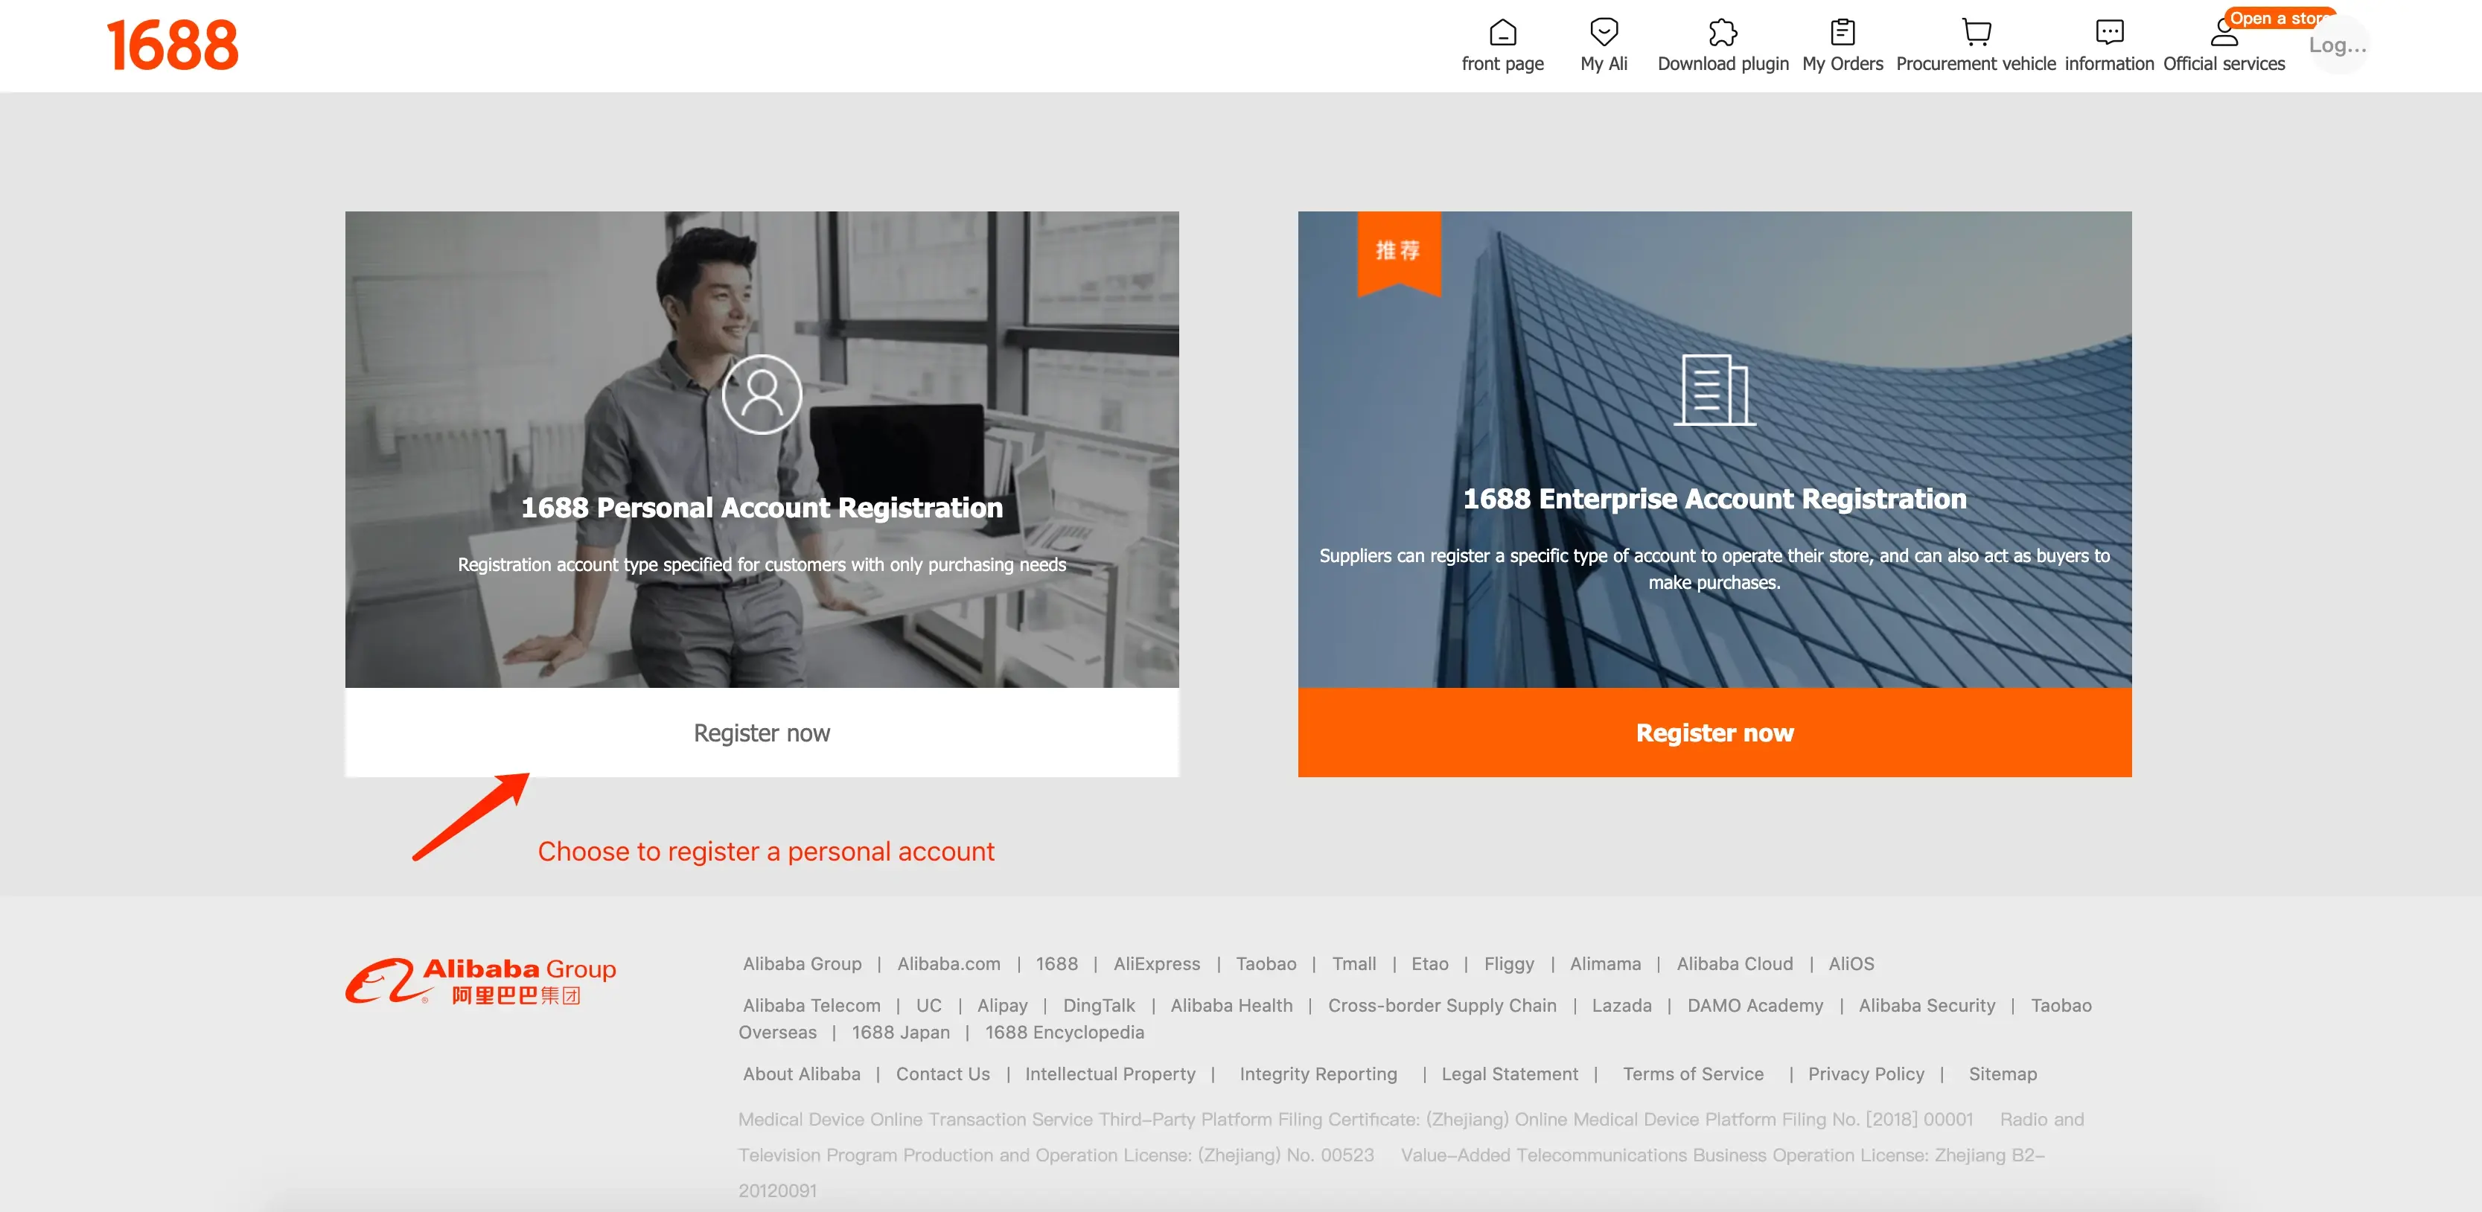Click the Open a store badge
This screenshot has width=2482, height=1212.
click(2278, 19)
